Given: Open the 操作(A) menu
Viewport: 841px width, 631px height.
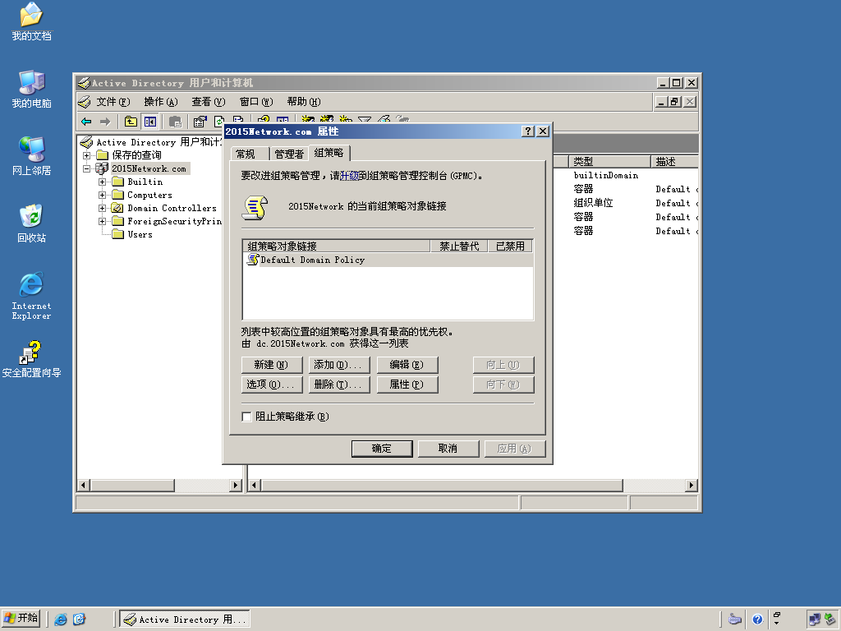Looking at the screenshot, I should coord(160,101).
